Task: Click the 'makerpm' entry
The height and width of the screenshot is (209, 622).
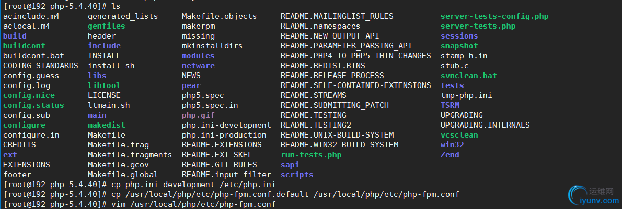Action: tap(198, 26)
